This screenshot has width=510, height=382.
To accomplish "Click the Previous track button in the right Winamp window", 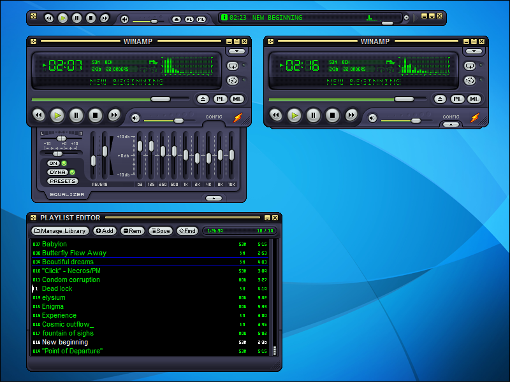I will (x=275, y=115).
